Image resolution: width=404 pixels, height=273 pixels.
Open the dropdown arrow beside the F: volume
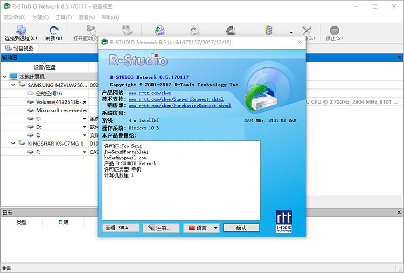tap(85, 152)
